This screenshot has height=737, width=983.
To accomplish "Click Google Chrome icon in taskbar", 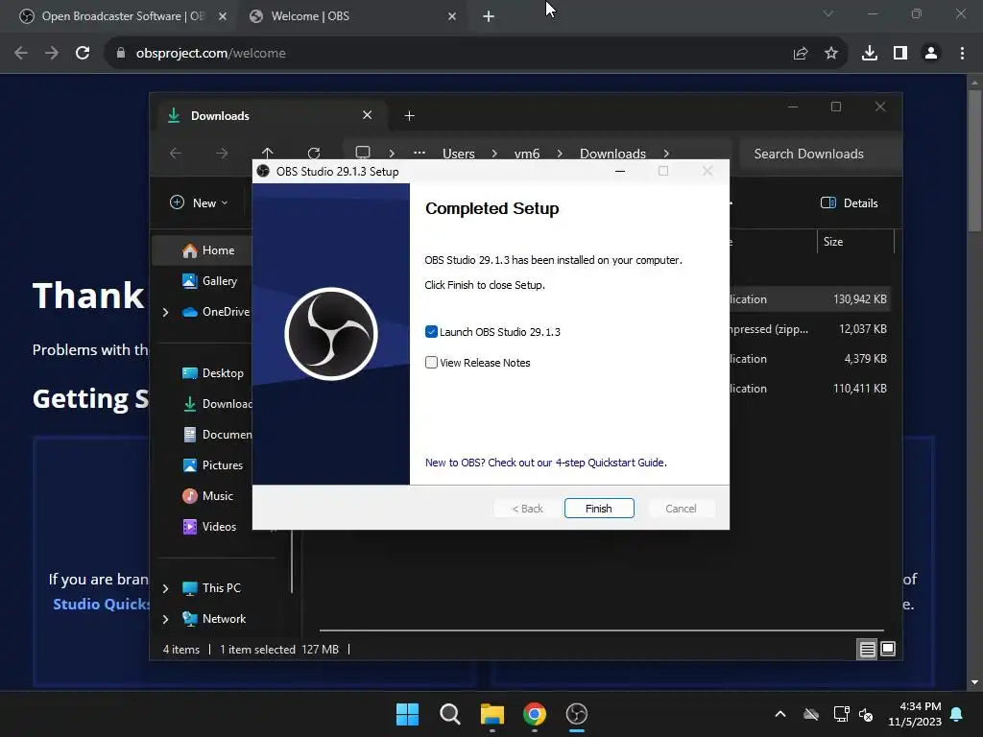I will pos(535,714).
